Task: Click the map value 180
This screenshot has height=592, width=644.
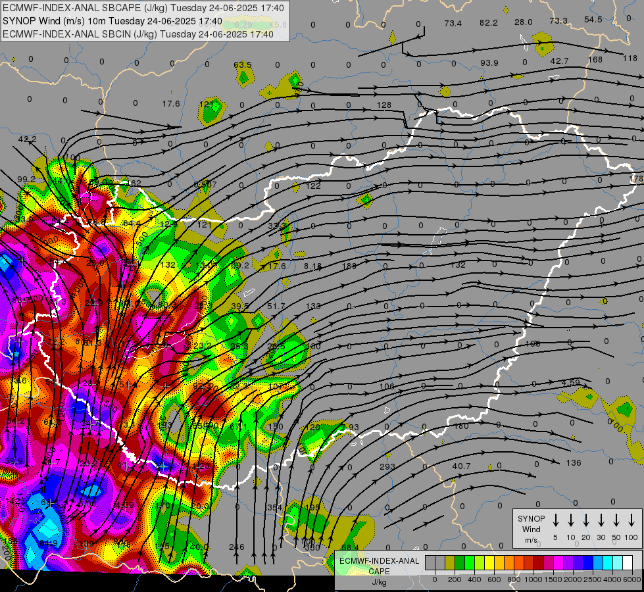Action: point(461,426)
